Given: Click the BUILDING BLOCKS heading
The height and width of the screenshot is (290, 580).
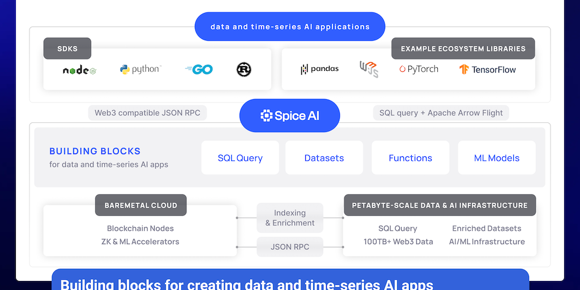Looking at the screenshot, I should pyautogui.click(x=95, y=151).
